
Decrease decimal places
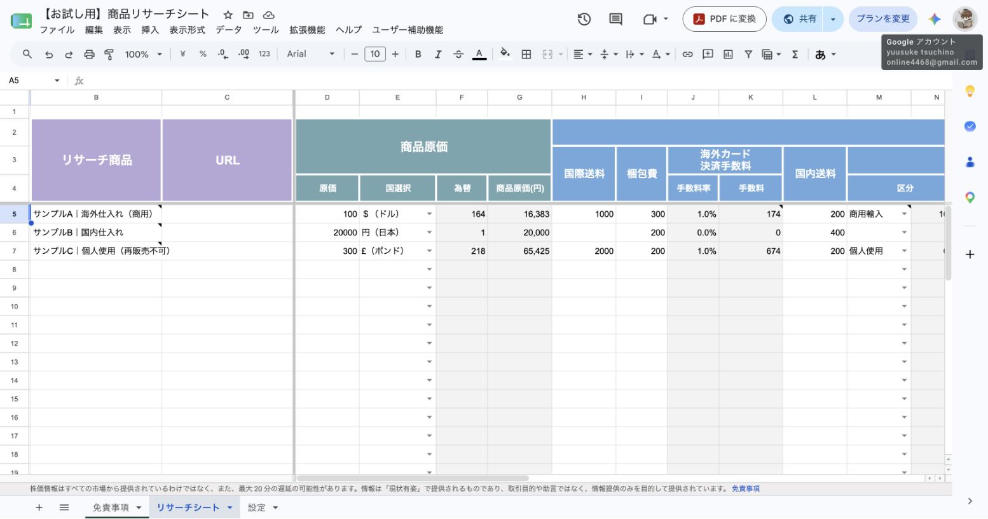click(x=223, y=54)
